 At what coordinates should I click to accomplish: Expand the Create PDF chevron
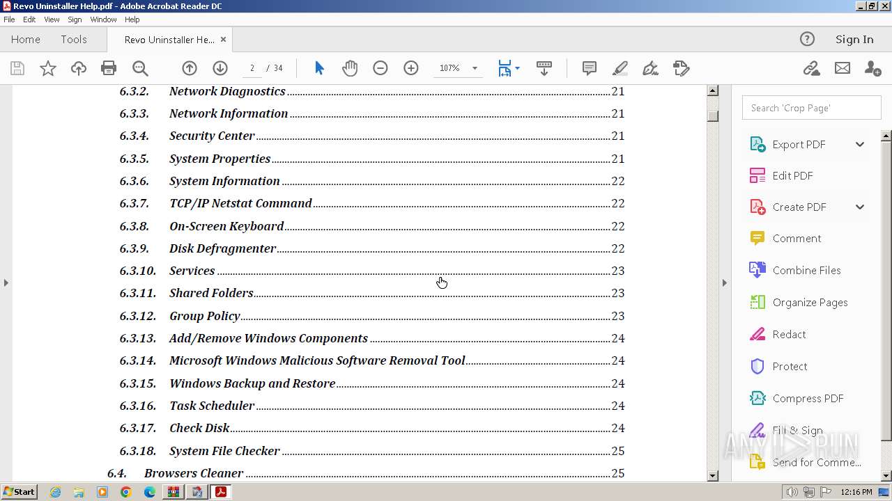point(860,207)
